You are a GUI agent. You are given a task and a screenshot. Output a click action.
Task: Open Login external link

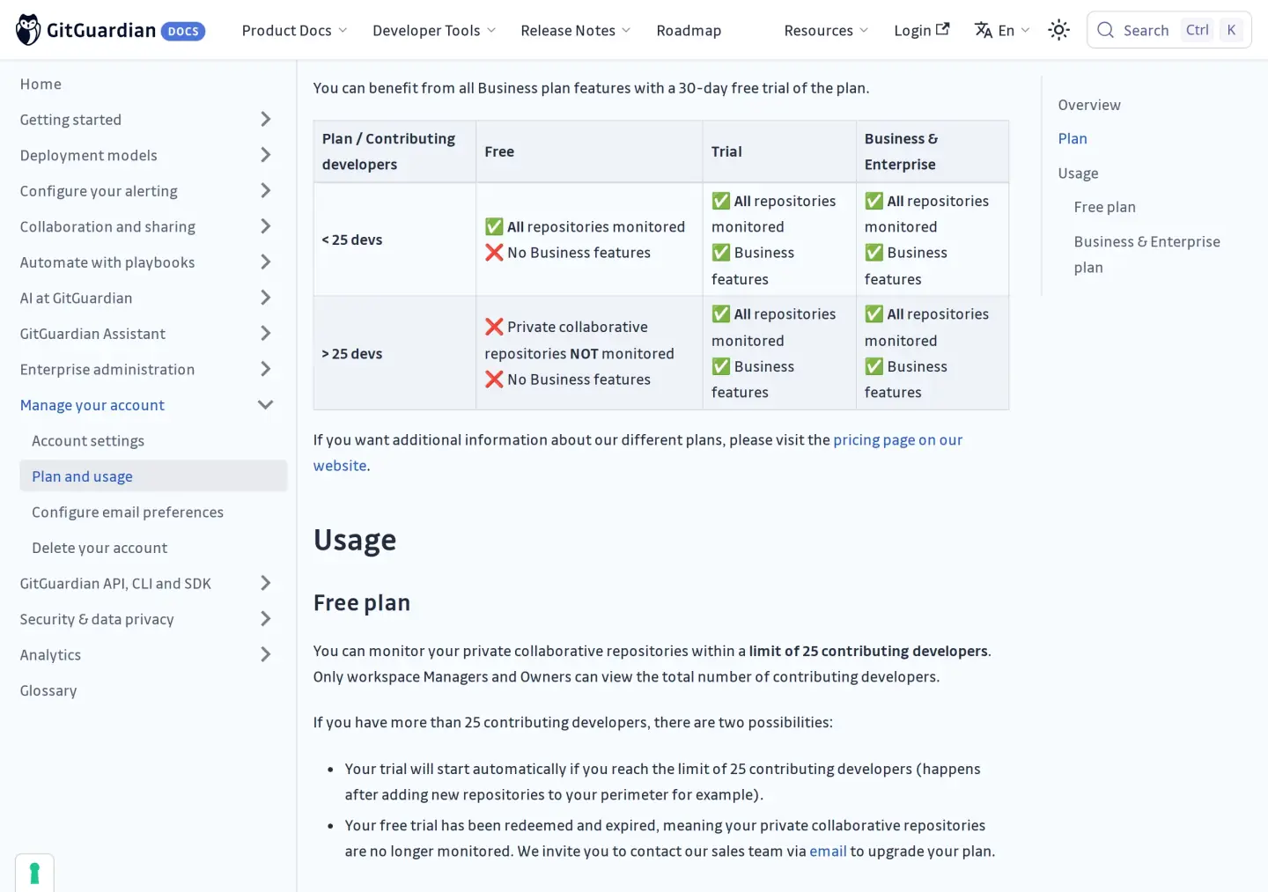click(922, 30)
